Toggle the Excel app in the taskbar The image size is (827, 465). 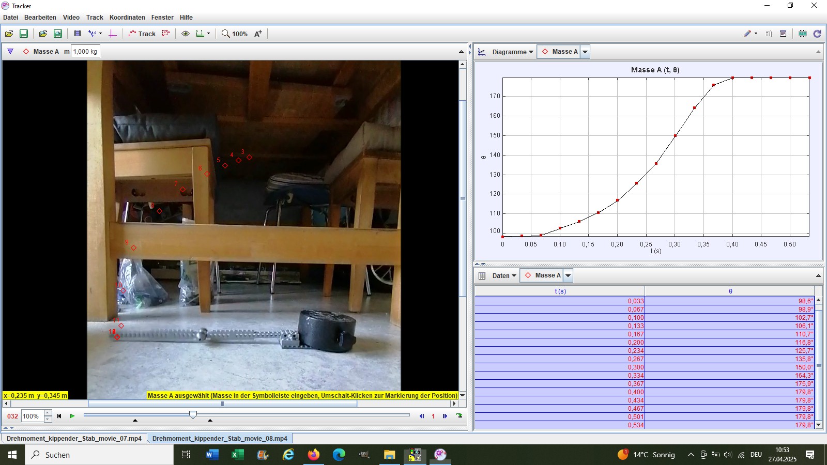pos(237,455)
